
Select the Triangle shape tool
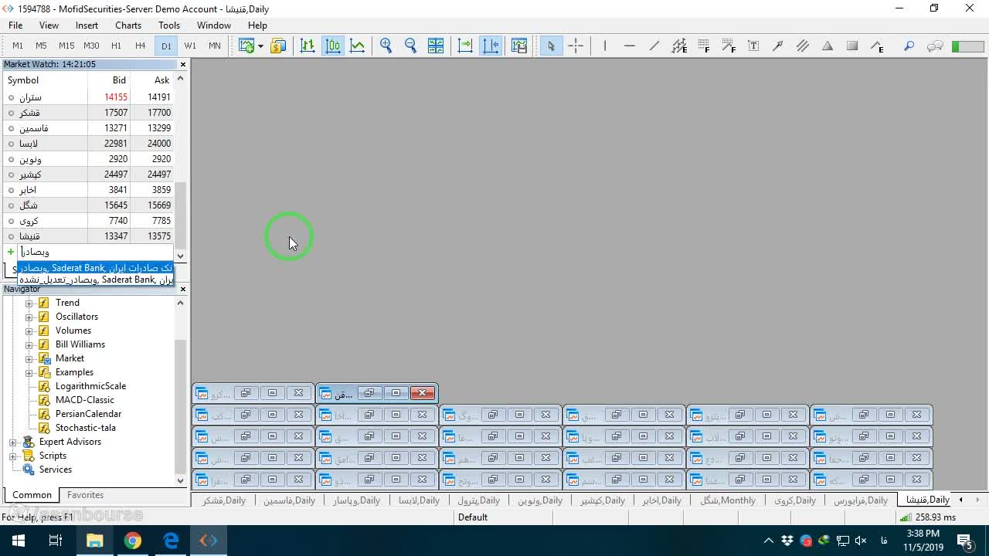[x=828, y=46]
